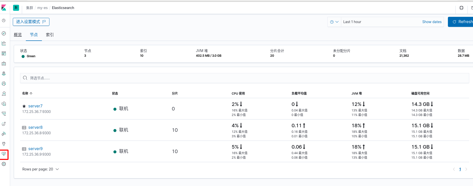Viewport: 473px width, 186px height.
Task: Click the 21,362 documents value
Action: coord(404,56)
